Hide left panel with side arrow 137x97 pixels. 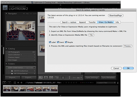[2, 46]
